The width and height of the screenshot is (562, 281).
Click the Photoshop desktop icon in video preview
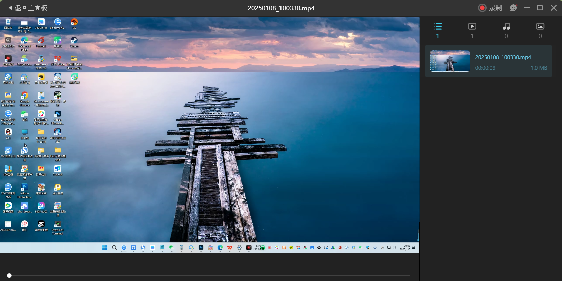point(58,115)
